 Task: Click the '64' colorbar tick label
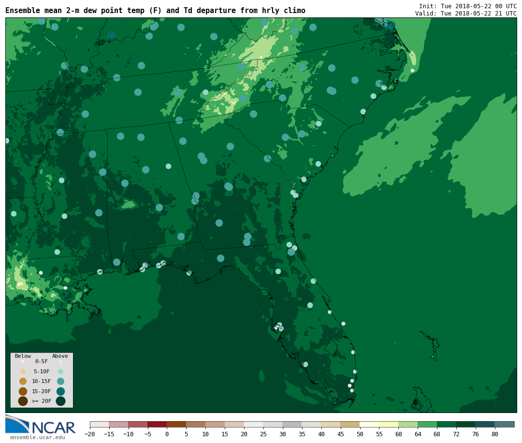click(x=418, y=434)
